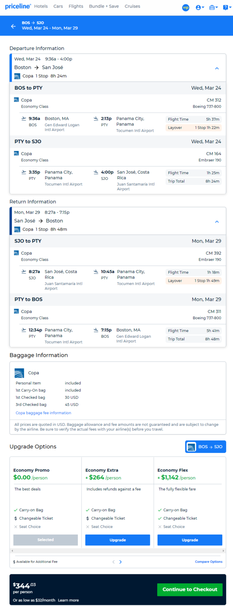233x606 pixels.
Task: Open the account profile menu
Action: [x=200, y=7]
